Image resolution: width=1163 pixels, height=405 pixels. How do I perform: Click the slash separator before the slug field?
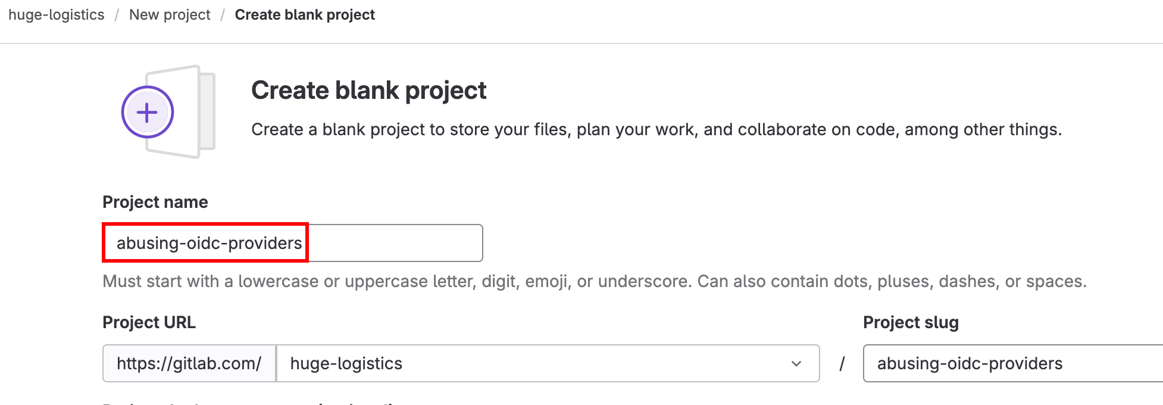click(x=843, y=363)
